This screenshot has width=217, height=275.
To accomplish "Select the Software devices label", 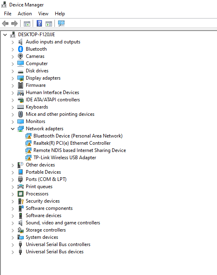I will coord(44,215).
